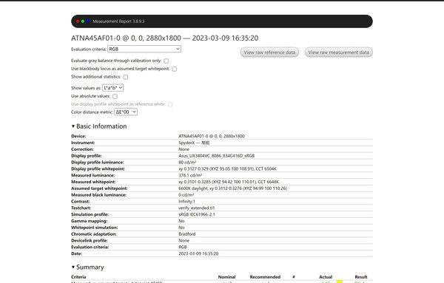Click the Date value 2023-03-09 16:35:20

198,253
